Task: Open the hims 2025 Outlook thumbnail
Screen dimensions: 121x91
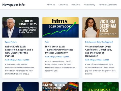Action: point(60,27)
